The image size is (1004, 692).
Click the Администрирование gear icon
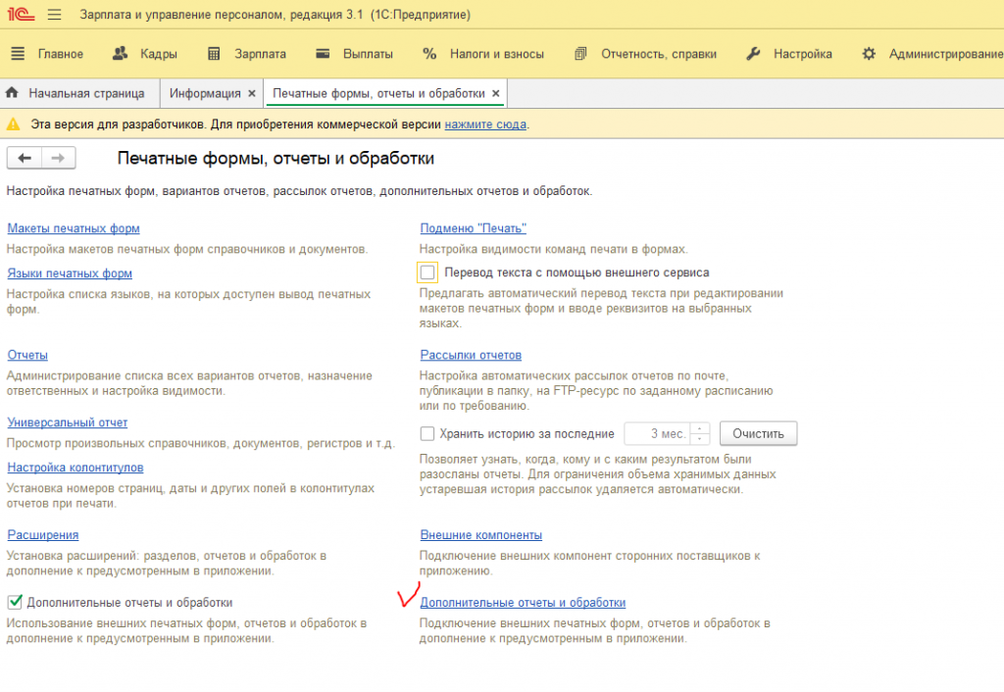(869, 54)
